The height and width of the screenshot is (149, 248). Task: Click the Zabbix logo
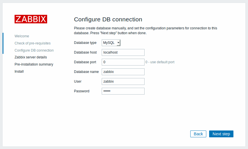tap(31, 19)
